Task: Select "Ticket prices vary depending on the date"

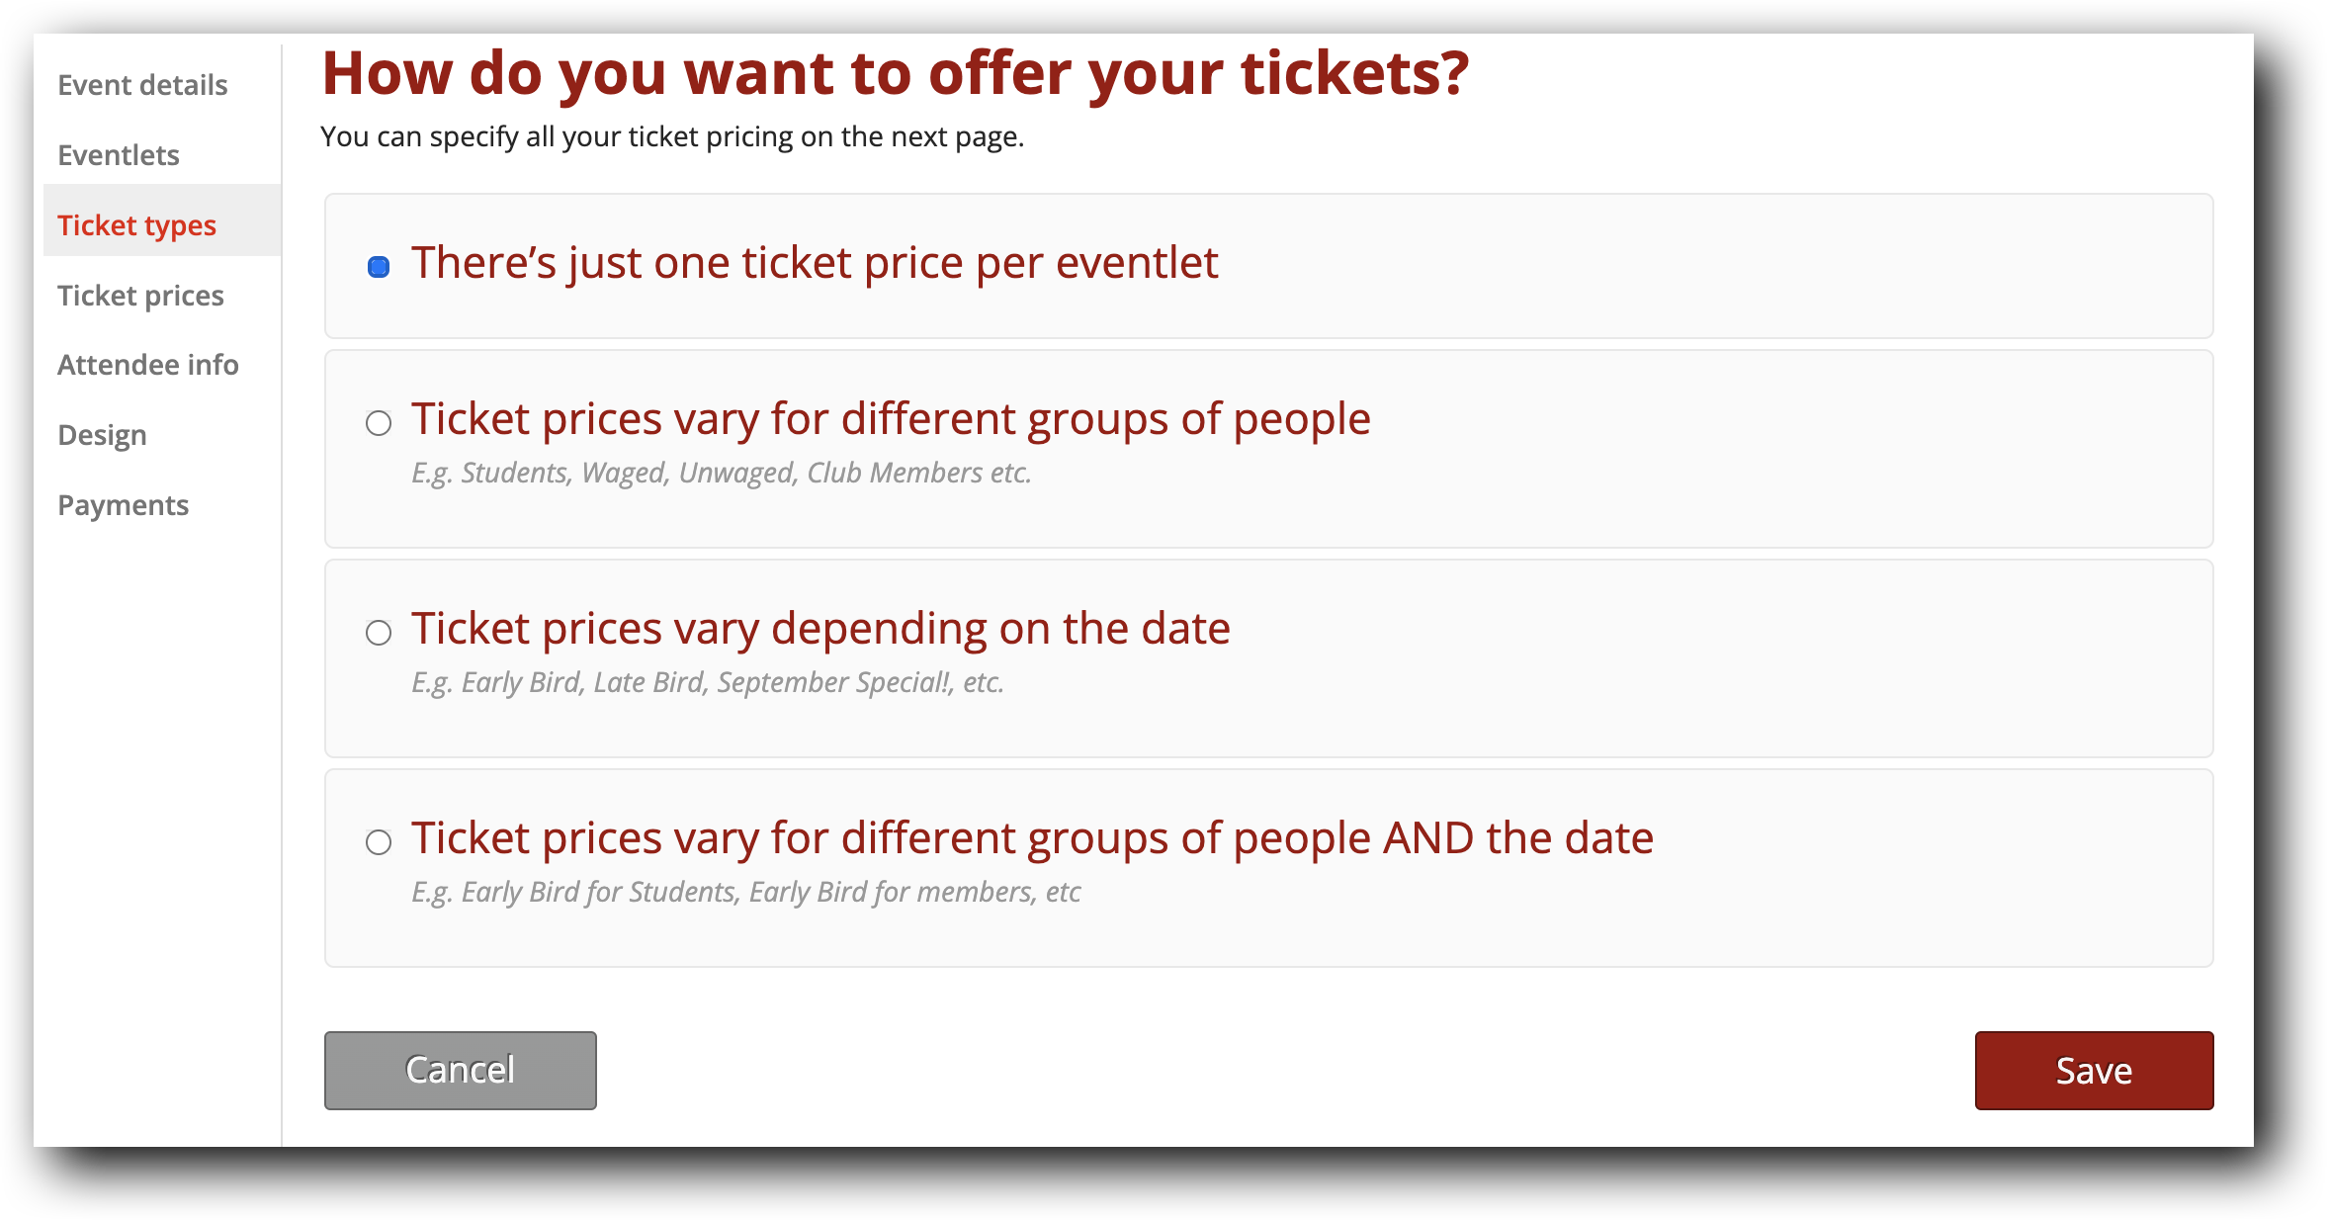Action: coord(377,632)
